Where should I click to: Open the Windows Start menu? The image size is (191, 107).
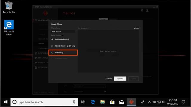(6, 102)
